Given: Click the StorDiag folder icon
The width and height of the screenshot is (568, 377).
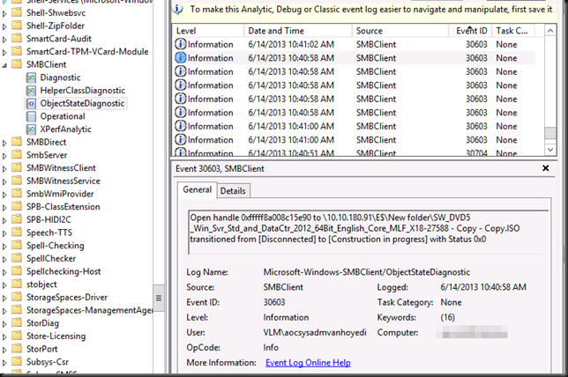Looking at the screenshot, I should pyautogui.click(x=17, y=322).
